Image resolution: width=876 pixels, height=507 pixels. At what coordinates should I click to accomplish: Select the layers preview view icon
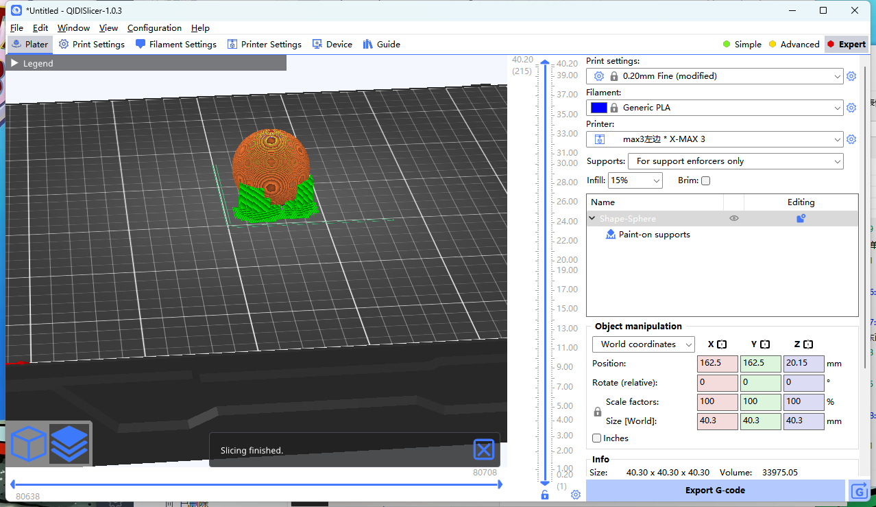(x=69, y=443)
